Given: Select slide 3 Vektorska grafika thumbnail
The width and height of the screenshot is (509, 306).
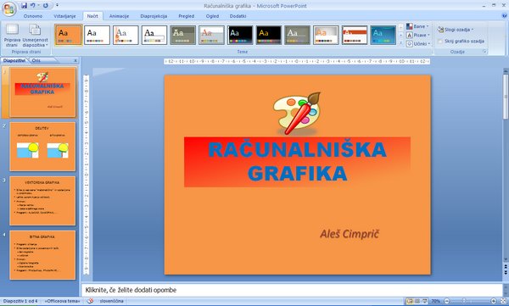Looking at the screenshot, I should 42,201.
